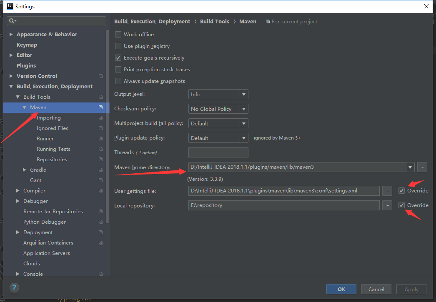Click Build Tools in the breadcrumb
The width and height of the screenshot is (436, 302).
click(x=215, y=22)
